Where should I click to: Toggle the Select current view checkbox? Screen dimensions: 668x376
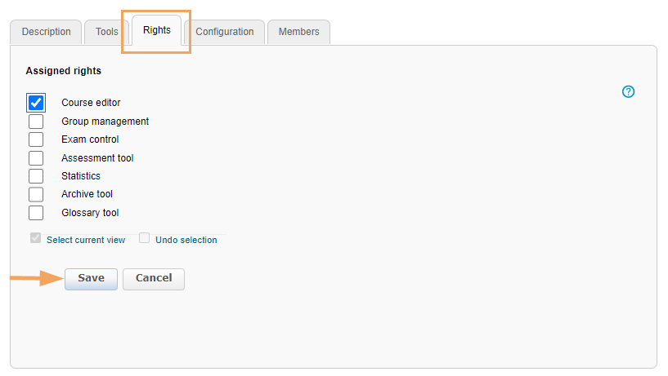pyautogui.click(x=35, y=238)
